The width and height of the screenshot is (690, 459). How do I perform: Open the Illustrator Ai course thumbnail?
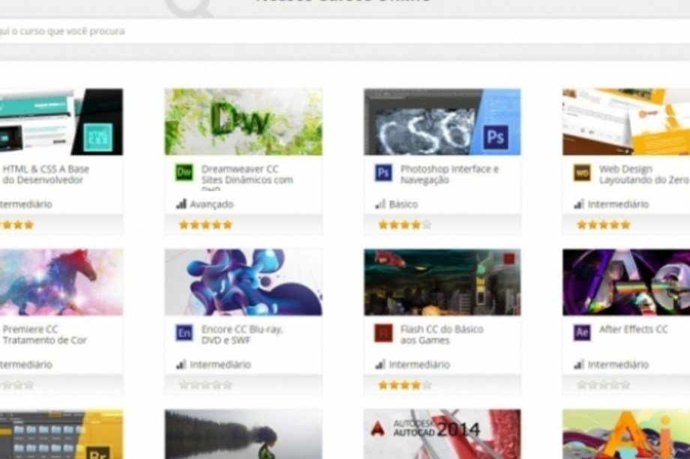pyautogui.click(x=626, y=434)
